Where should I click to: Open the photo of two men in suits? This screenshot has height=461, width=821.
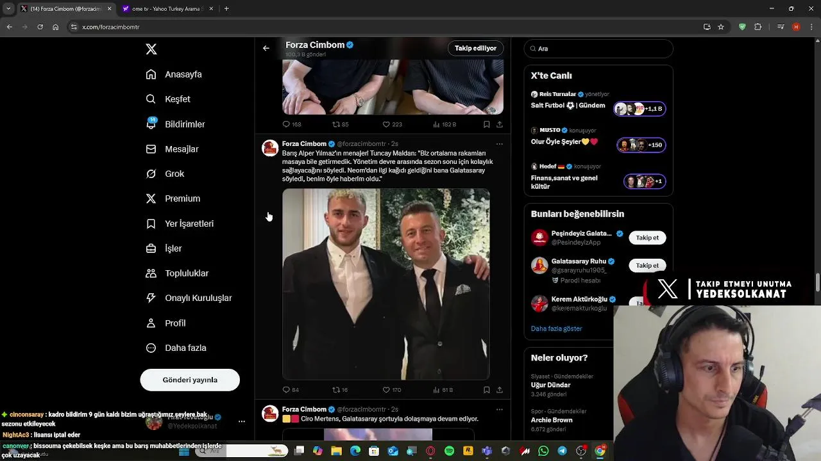tap(386, 284)
